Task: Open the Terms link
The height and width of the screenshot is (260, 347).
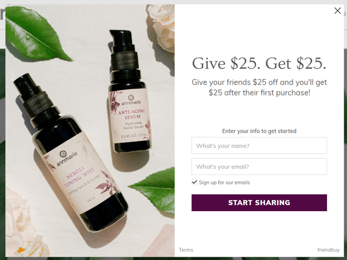Action: pyautogui.click(x=186, y=249)
